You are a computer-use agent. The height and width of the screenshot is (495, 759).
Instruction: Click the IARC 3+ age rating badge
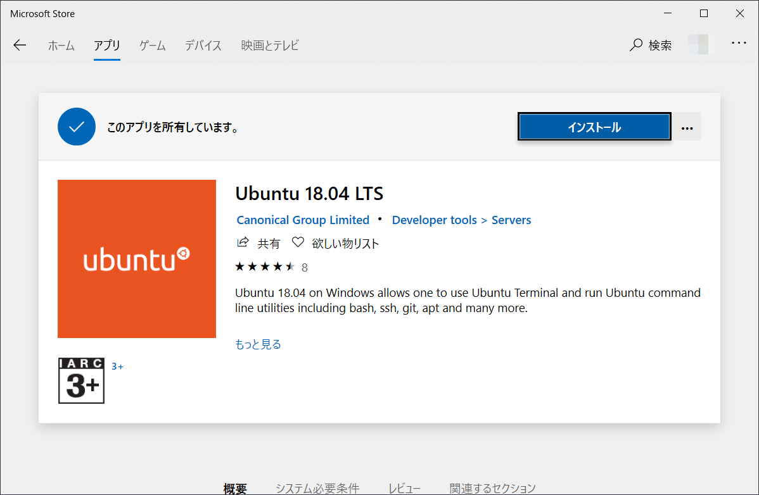(x=81, y=382)
